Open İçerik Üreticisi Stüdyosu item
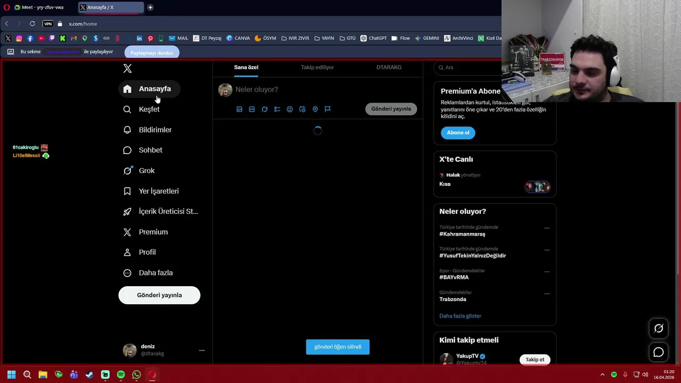 pos(161,211)
